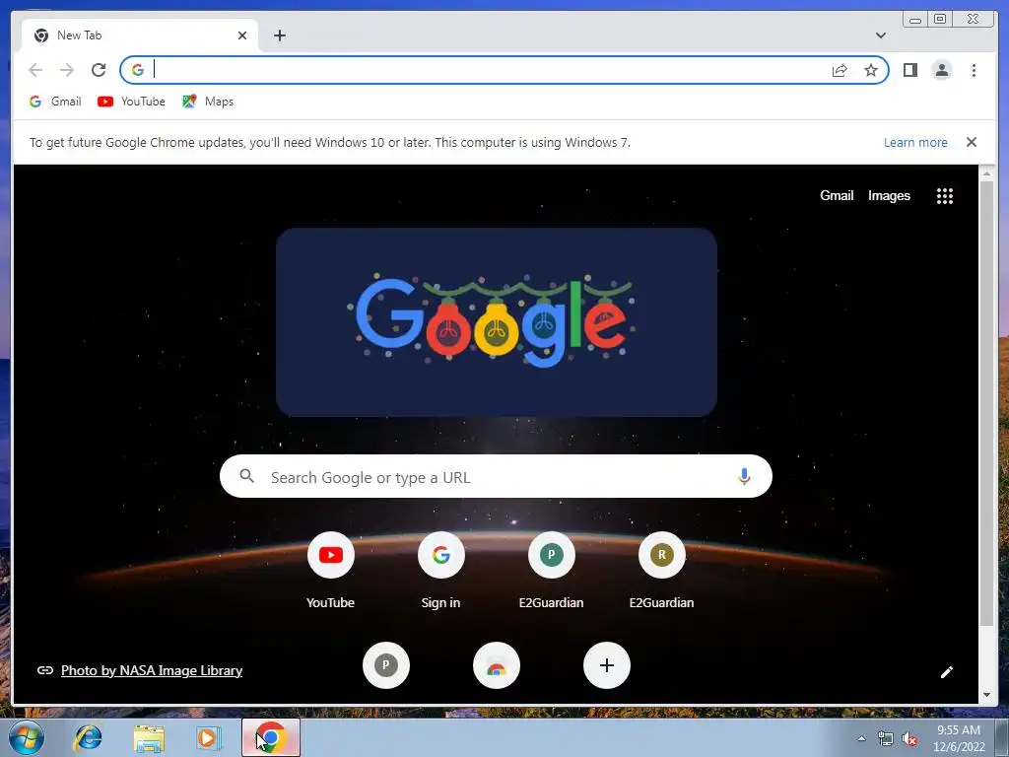Open the Images link on page
This screenshot has width=1009, height=757.
pos(890,196)
